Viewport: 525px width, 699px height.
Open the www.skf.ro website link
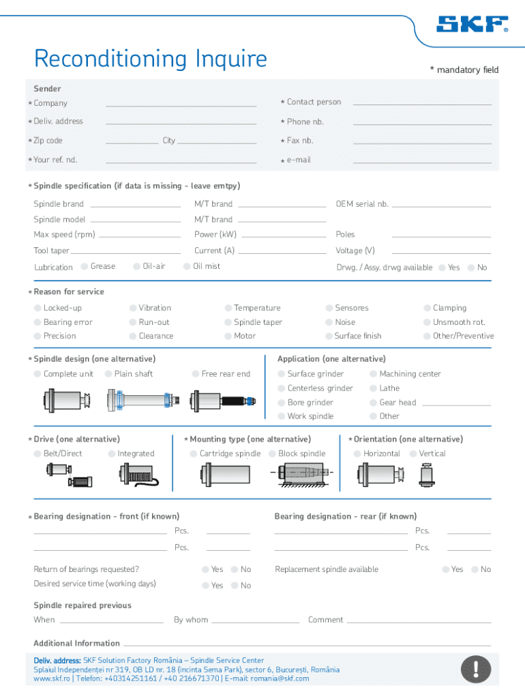point(51,679)
